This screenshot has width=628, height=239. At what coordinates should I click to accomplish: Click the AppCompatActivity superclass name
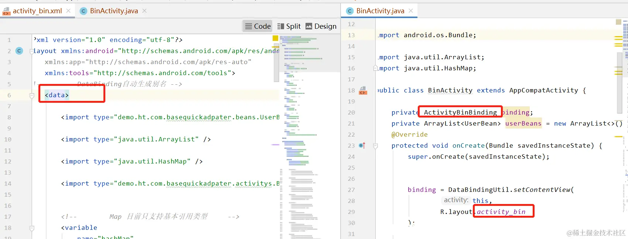click(x=543, y=90)
